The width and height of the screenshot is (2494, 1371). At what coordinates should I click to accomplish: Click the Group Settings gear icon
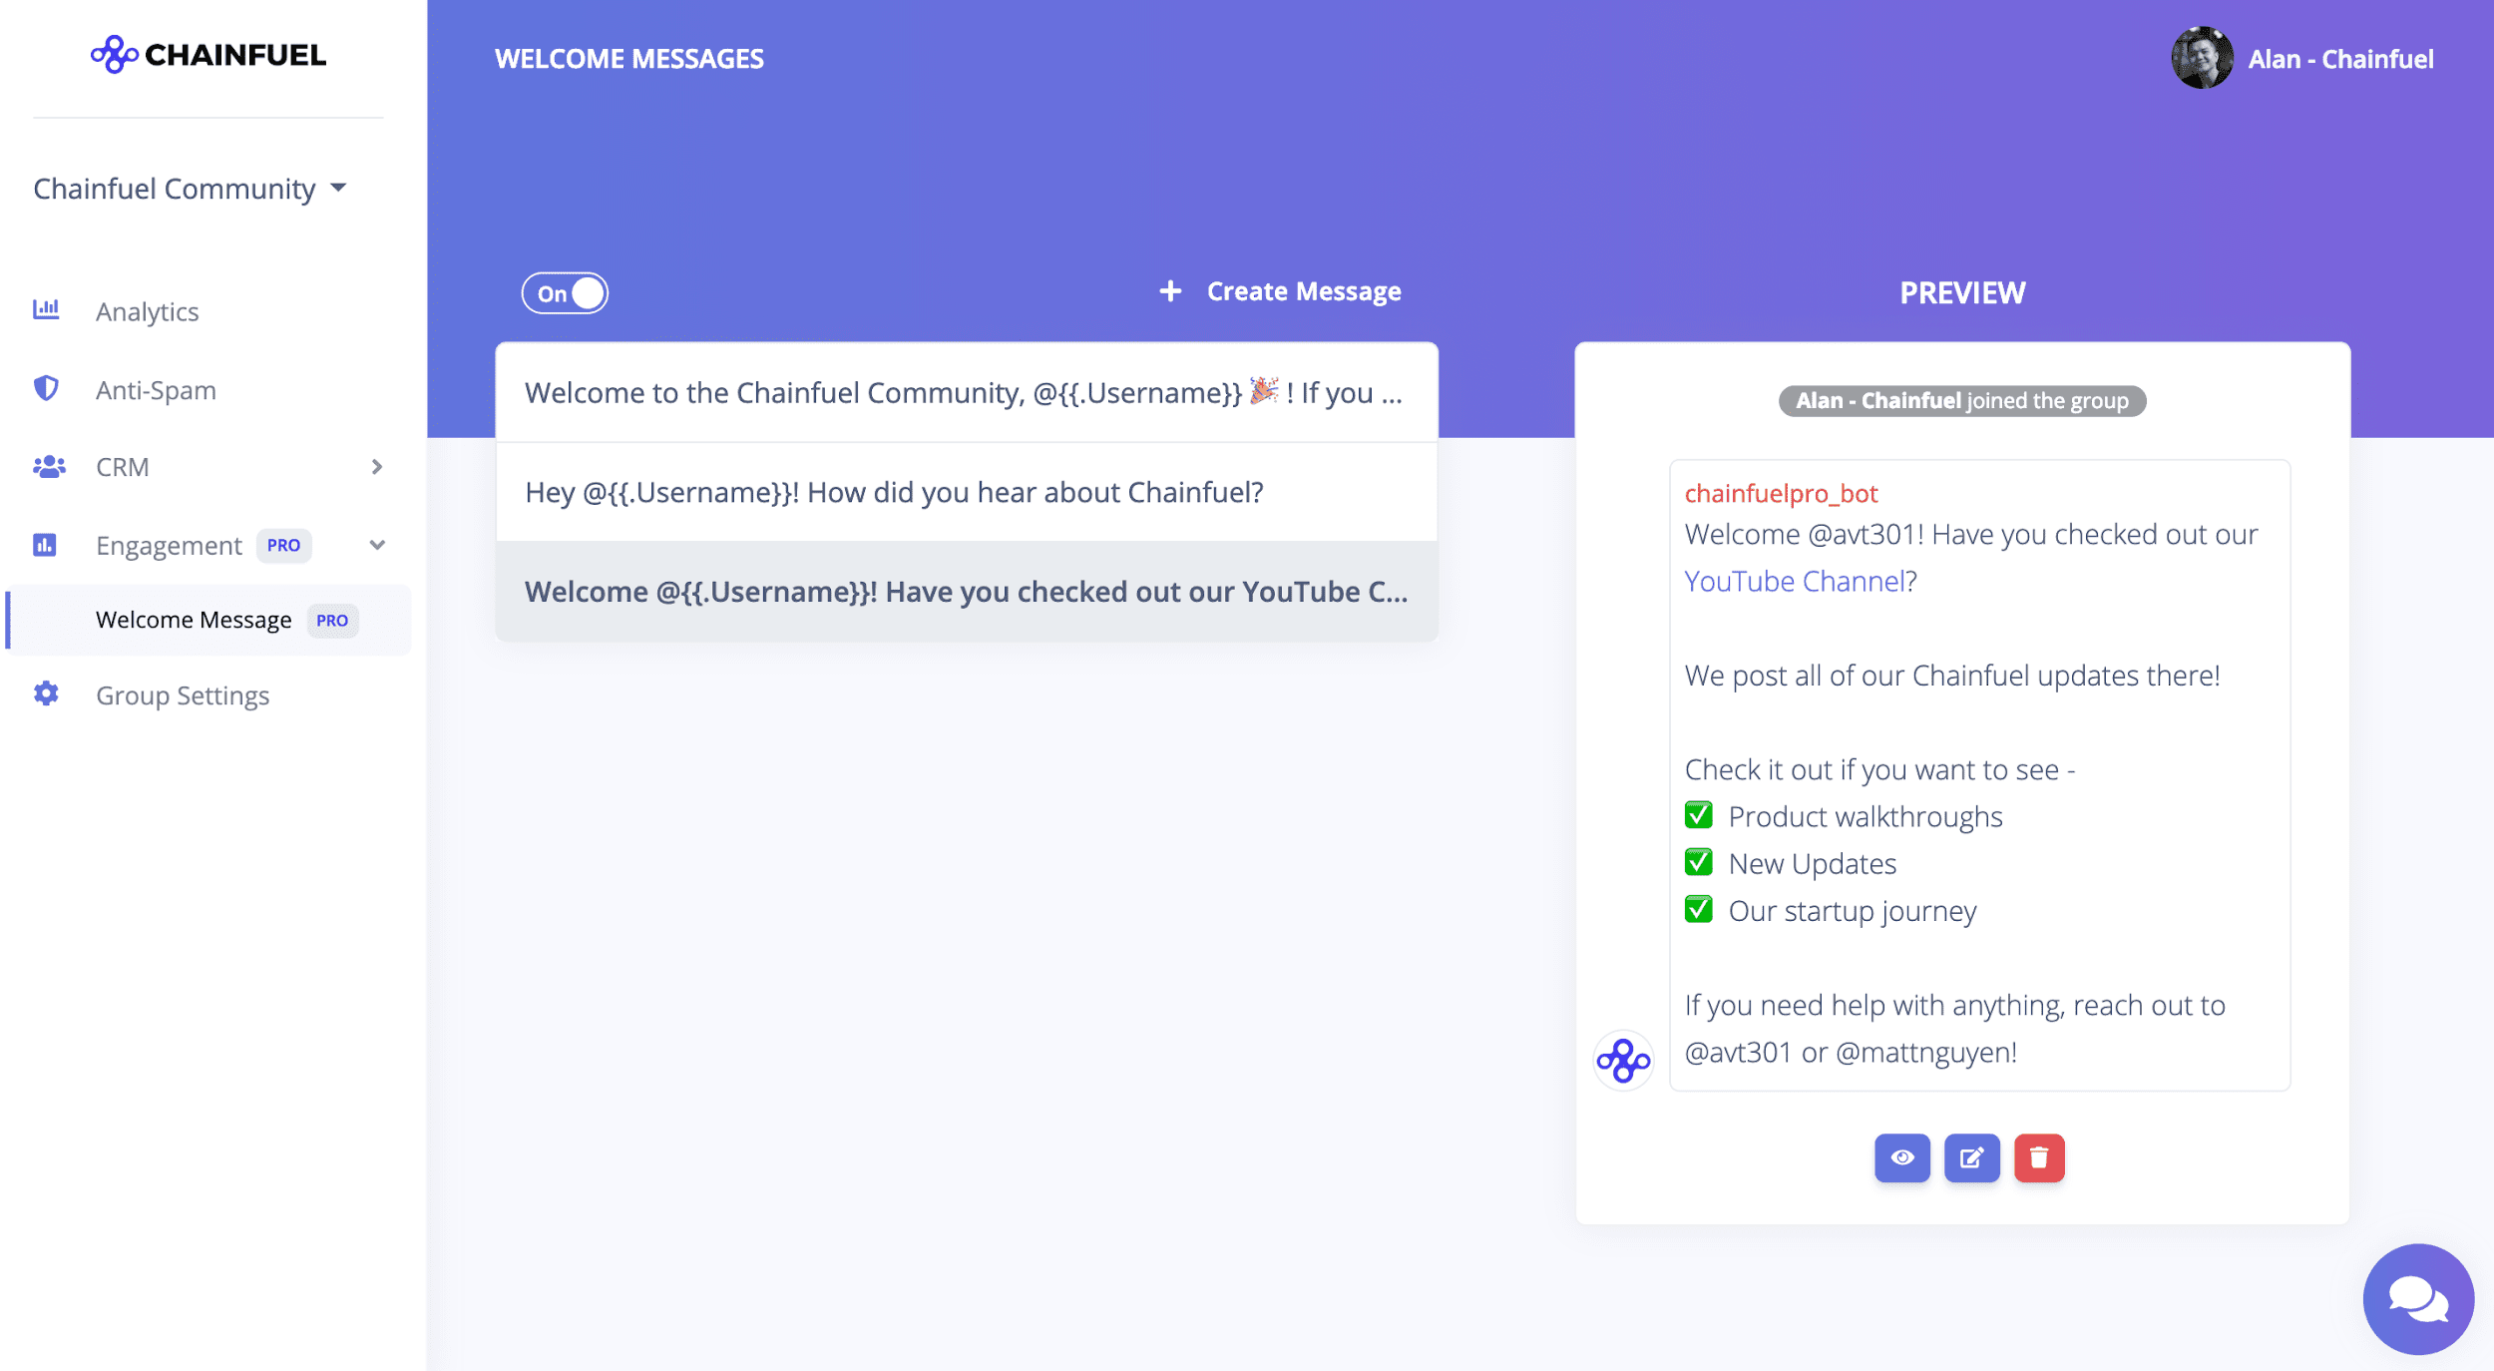pyautogui.click(x=46, y=693)
